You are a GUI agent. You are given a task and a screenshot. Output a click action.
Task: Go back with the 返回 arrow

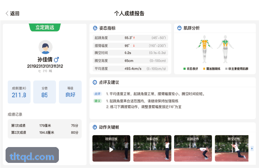(7, 13)
